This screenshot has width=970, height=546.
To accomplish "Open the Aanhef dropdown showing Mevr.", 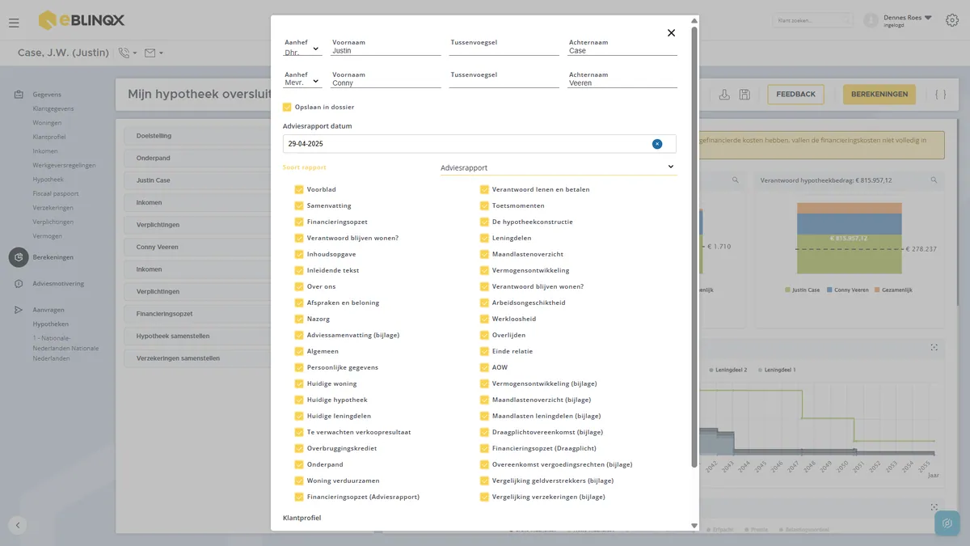I will 302,83.
